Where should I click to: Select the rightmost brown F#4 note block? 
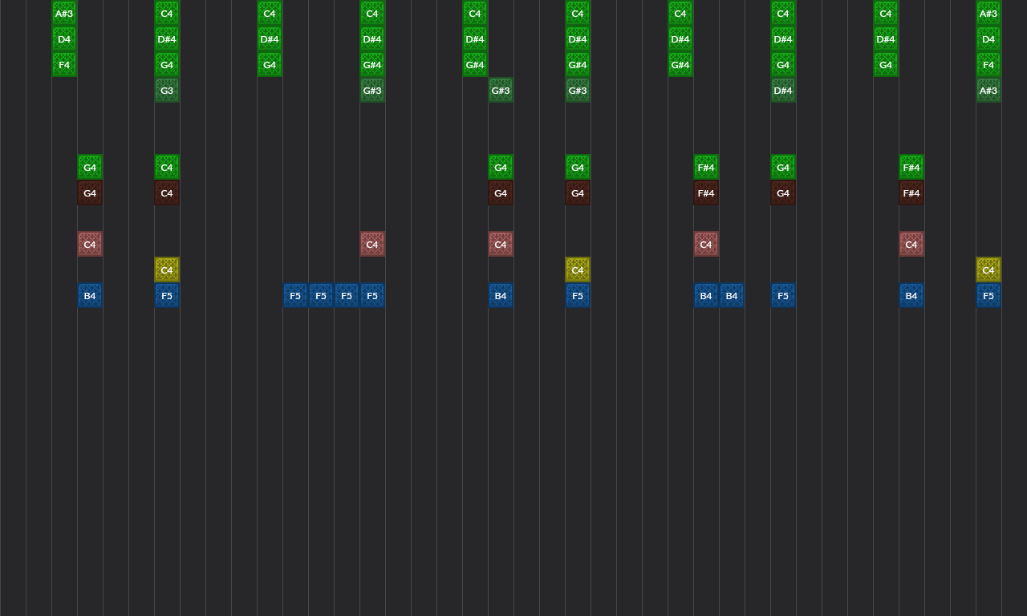[911, 193]
